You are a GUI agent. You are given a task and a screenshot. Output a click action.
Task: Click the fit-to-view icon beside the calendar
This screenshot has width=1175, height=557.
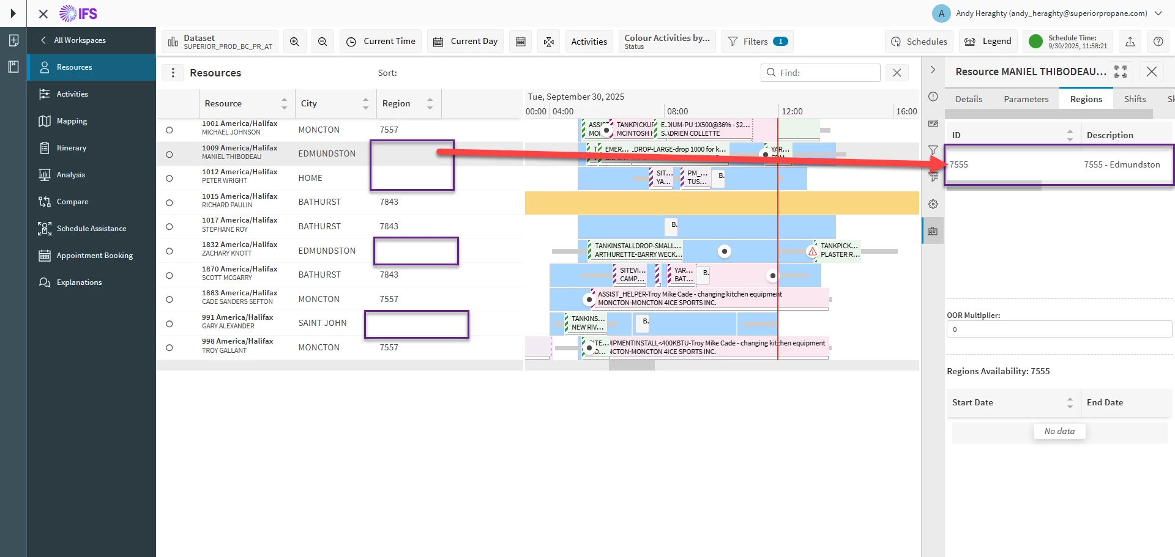click(549, 42)
